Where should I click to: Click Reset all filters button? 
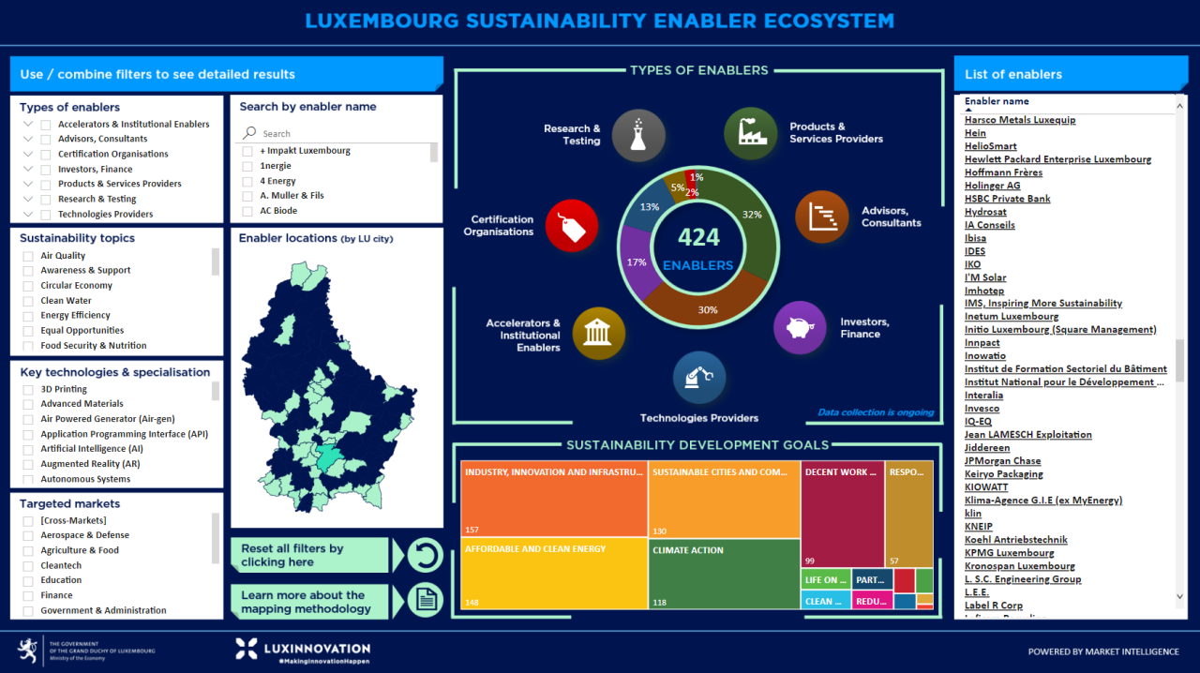point(309,555)
